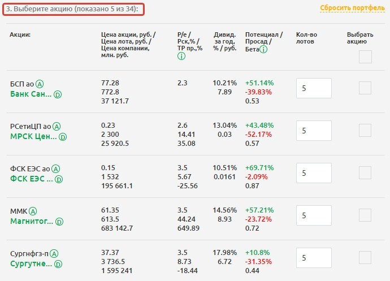The height and width of the screenshot is (281, 390).
Task: Click the D icon beside Сургутне…
Action: click(x=58, y=264)
